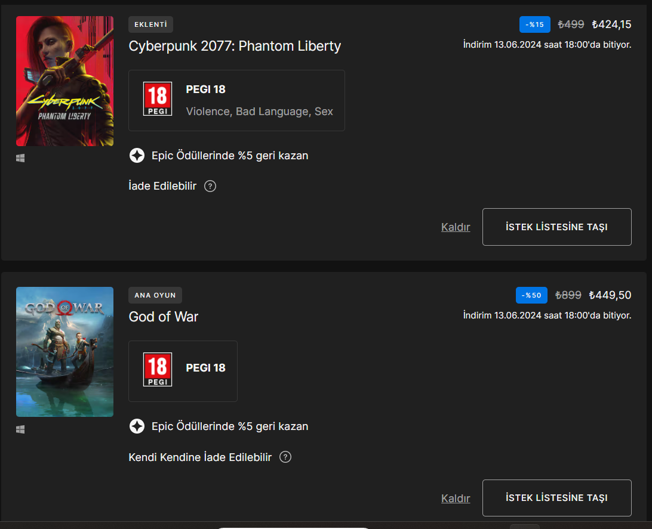This screenshot has width=652, height=529.
Task: Click Epic Rewards star icon under Cyberpunk 2077
Action: pos(137,155)
